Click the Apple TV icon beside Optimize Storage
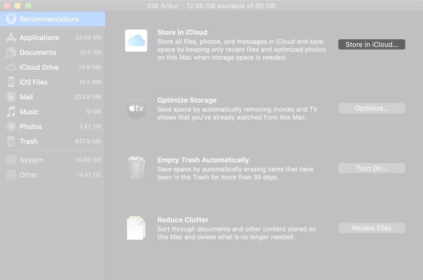Screen dimensions: 423x280 136,108
